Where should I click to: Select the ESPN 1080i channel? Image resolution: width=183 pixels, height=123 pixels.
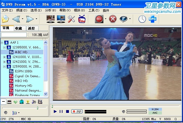[24, 71]
